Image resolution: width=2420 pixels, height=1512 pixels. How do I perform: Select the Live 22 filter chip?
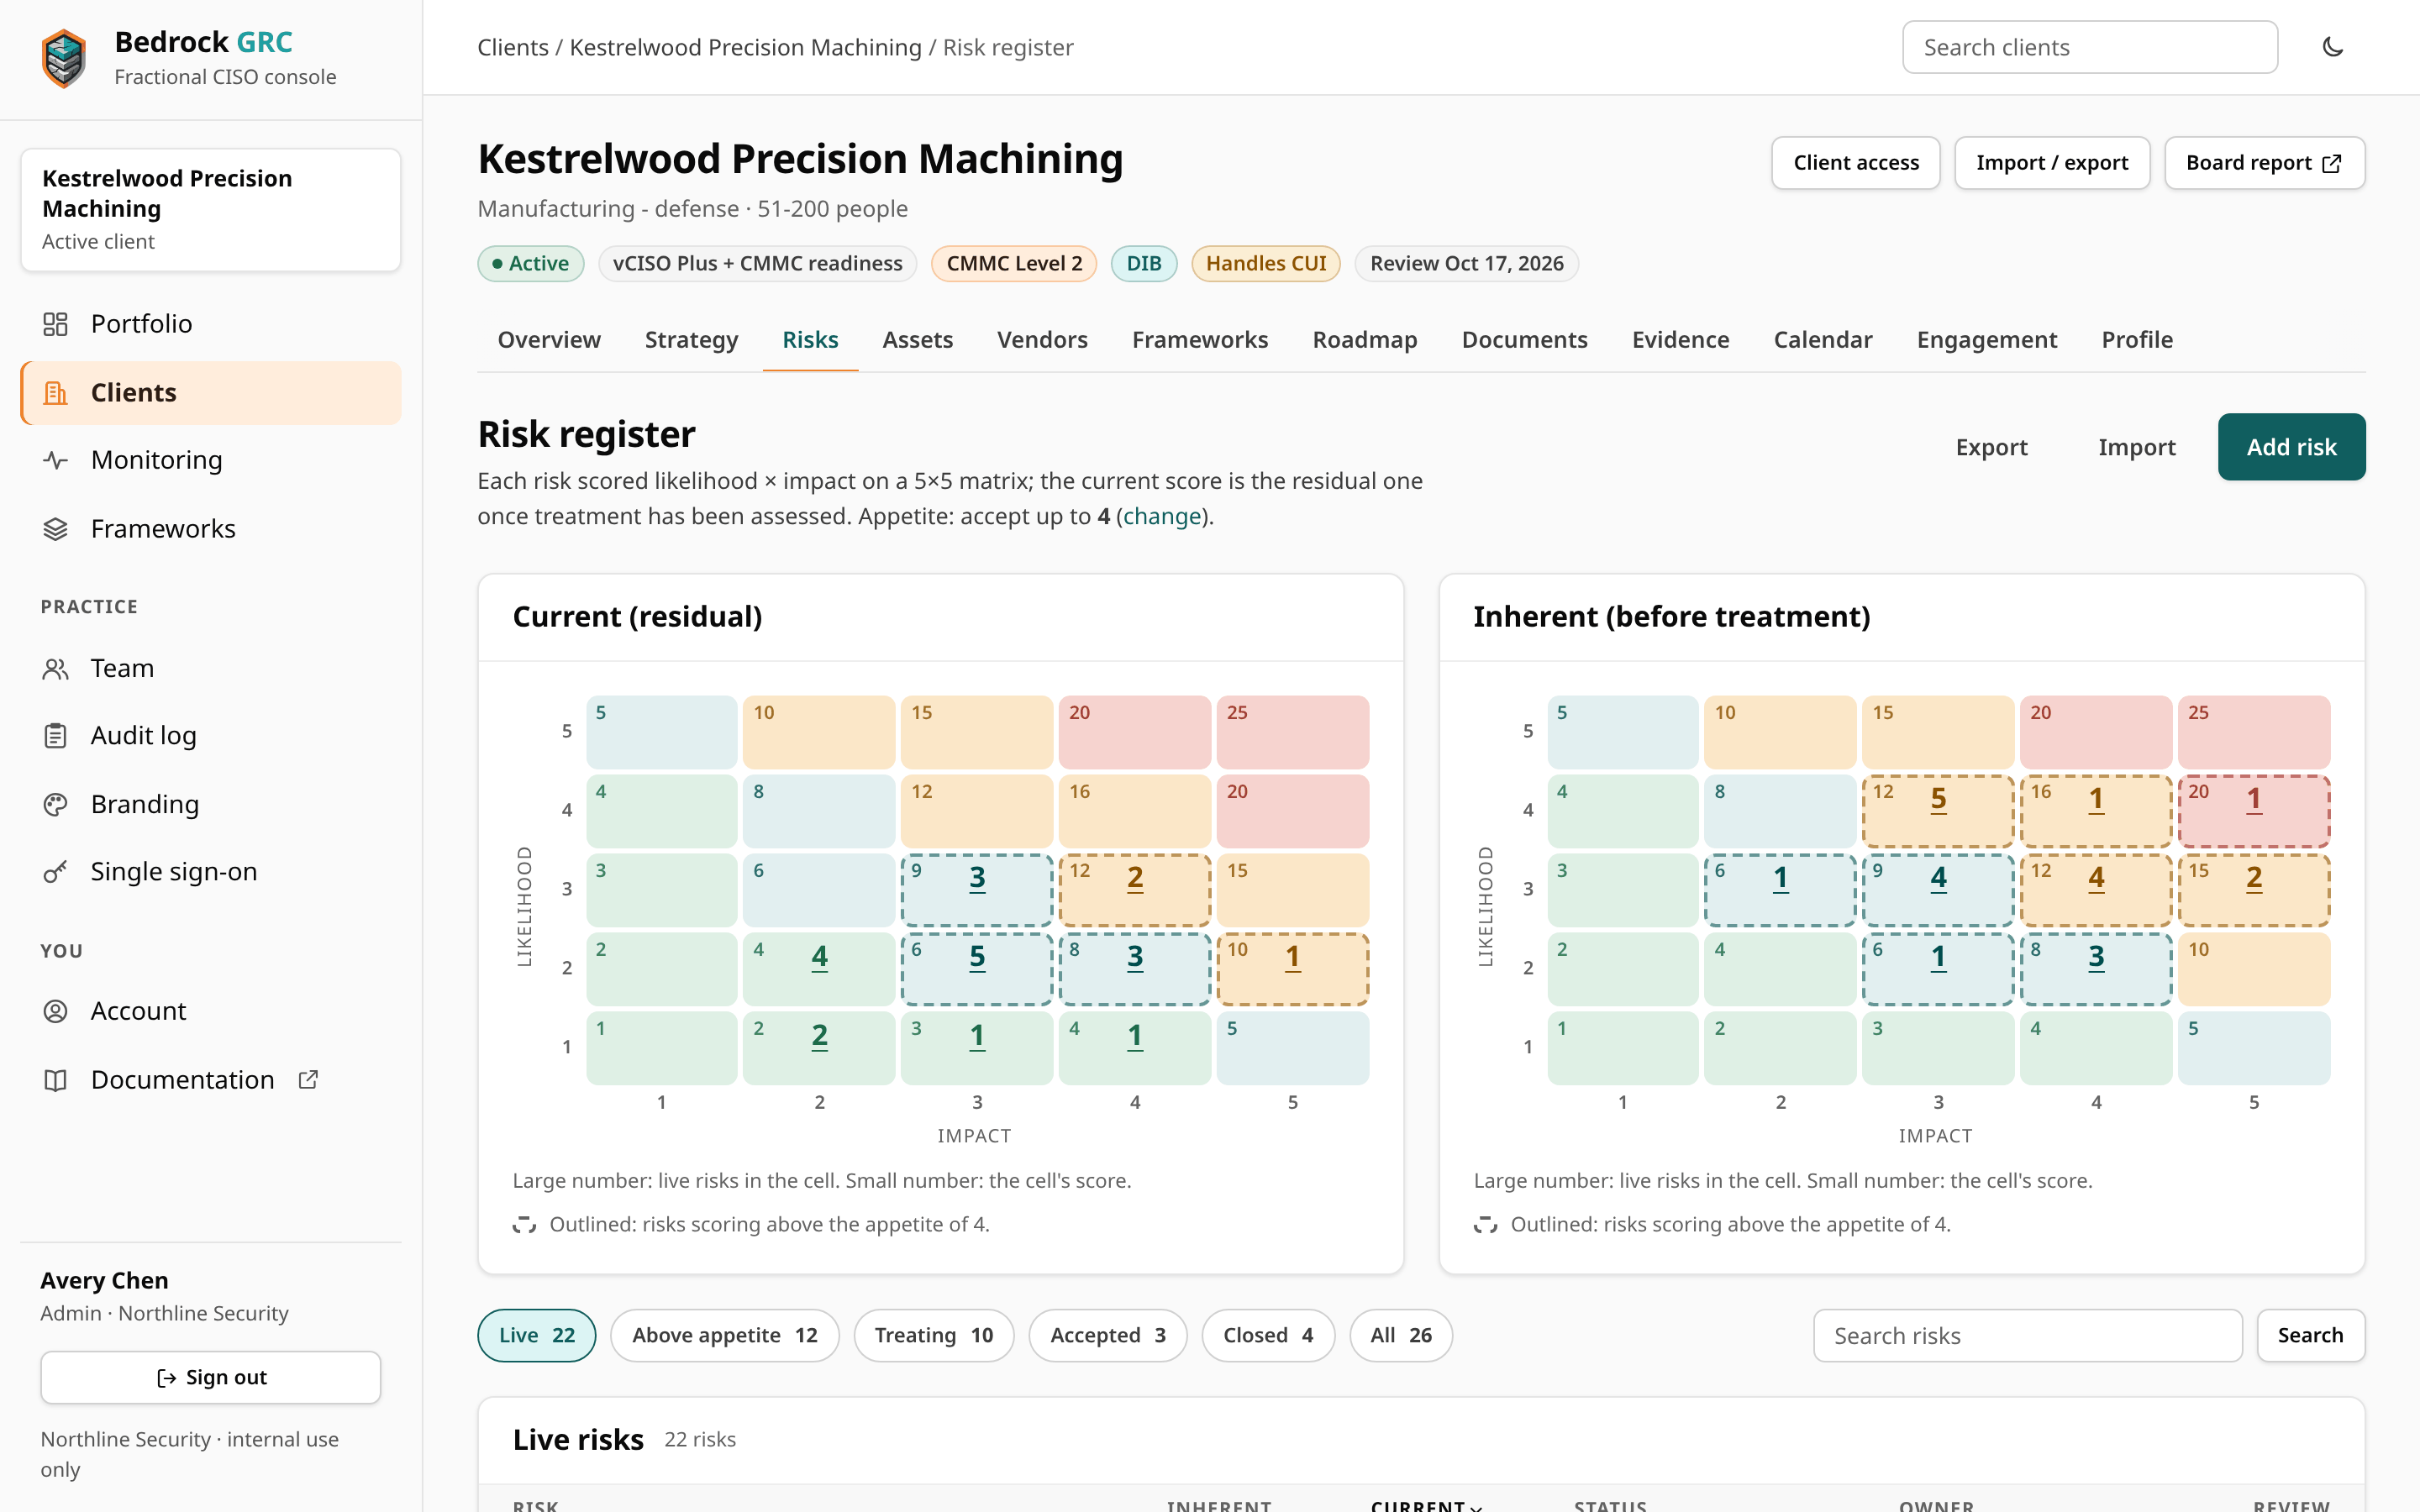coord(537,1335)
